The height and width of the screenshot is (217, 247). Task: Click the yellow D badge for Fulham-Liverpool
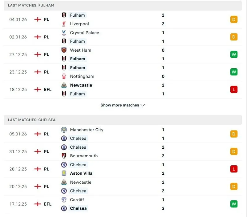234,19
